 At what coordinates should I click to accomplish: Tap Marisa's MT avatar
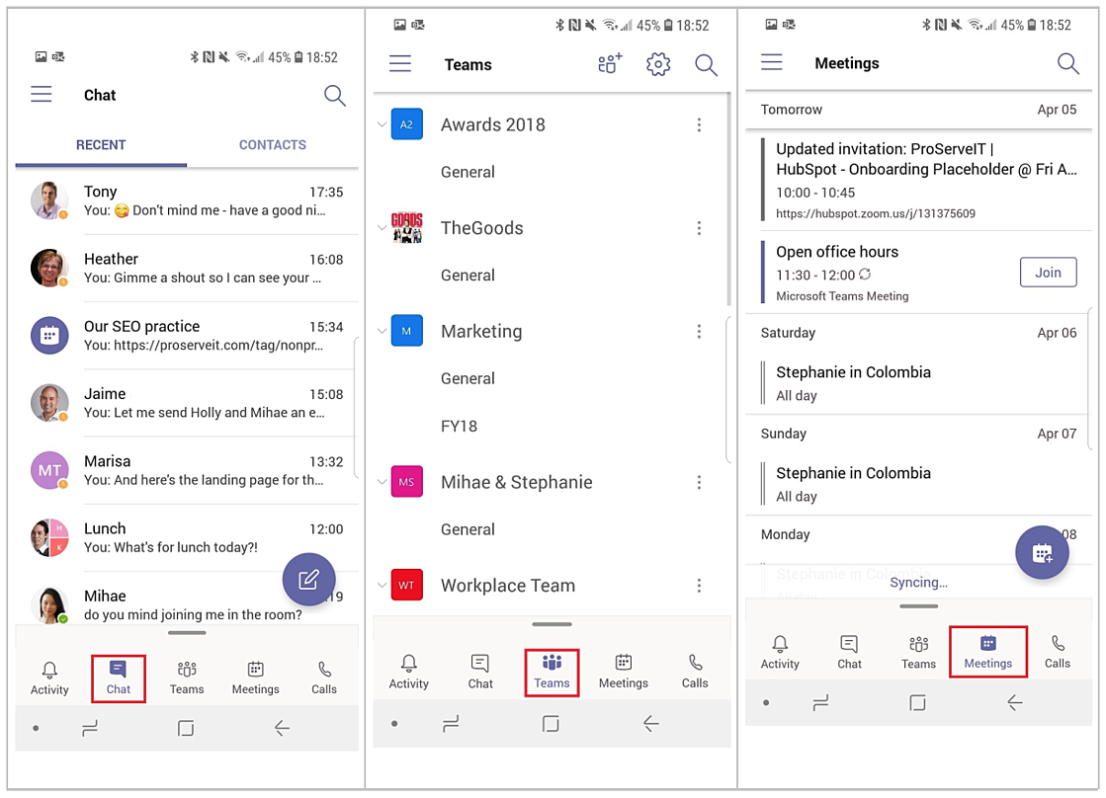[49, 470]
